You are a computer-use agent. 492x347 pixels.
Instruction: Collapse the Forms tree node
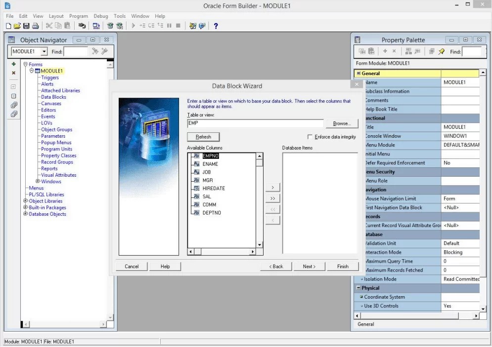pyautogui.click(x=25, y=64)
